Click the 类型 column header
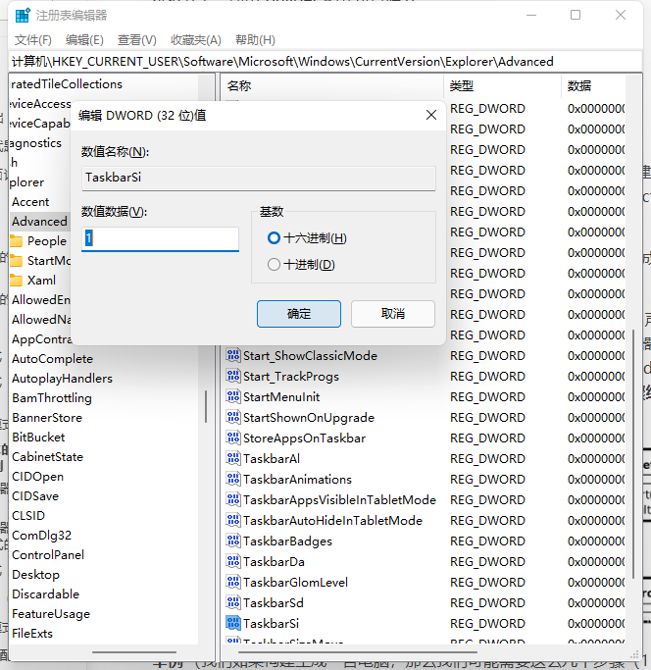Screen dimensions: 651x670 (x=462, y=86)
